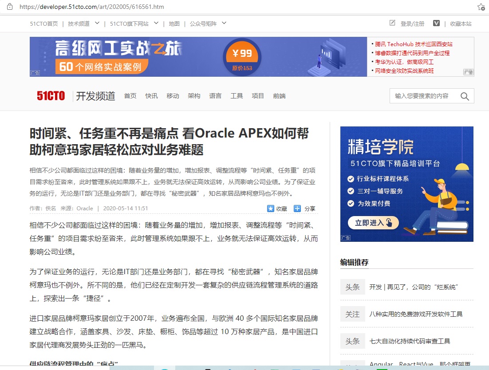Open 博睿数据打通代码到用户全过程 link

point(412,53)
